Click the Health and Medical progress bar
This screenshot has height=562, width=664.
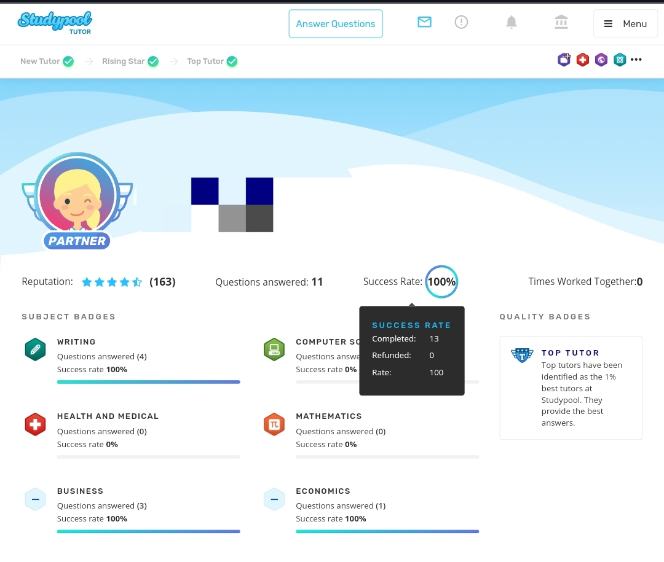149,457
